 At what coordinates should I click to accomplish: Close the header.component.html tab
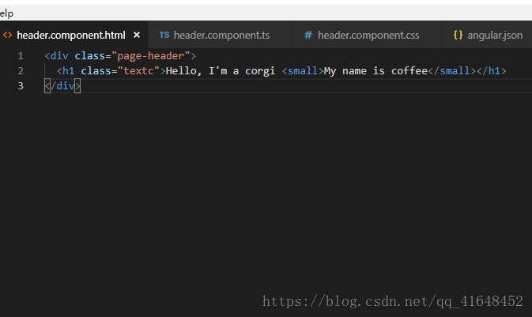[x=137, y=35]
